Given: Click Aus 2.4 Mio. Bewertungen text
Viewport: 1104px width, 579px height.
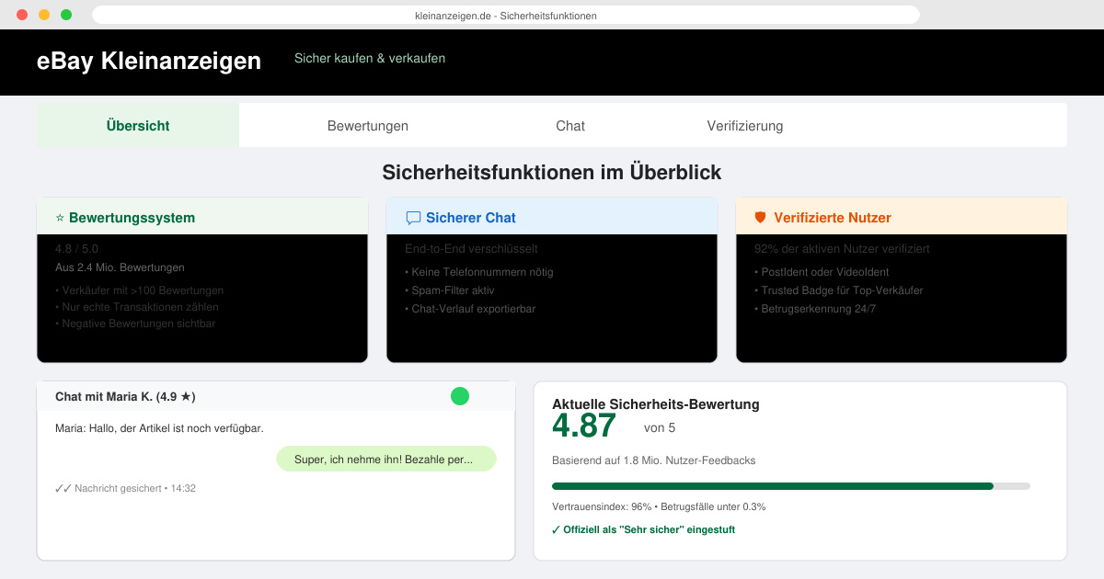Looking at the screenshot, I should pyautogui.click(x=120, y=267).
